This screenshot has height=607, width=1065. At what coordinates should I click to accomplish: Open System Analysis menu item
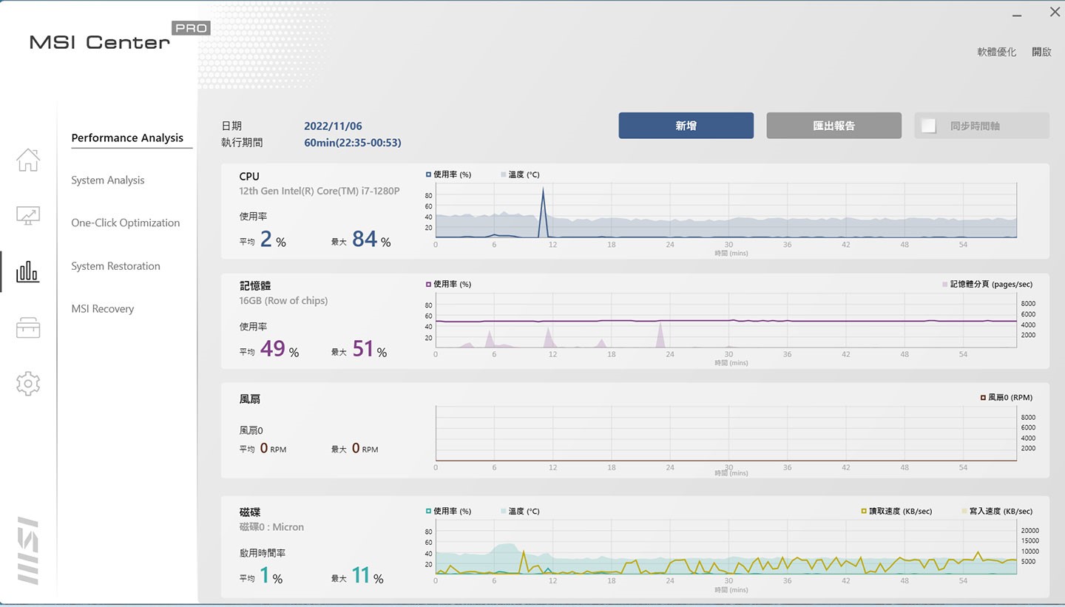pos(108,180)
